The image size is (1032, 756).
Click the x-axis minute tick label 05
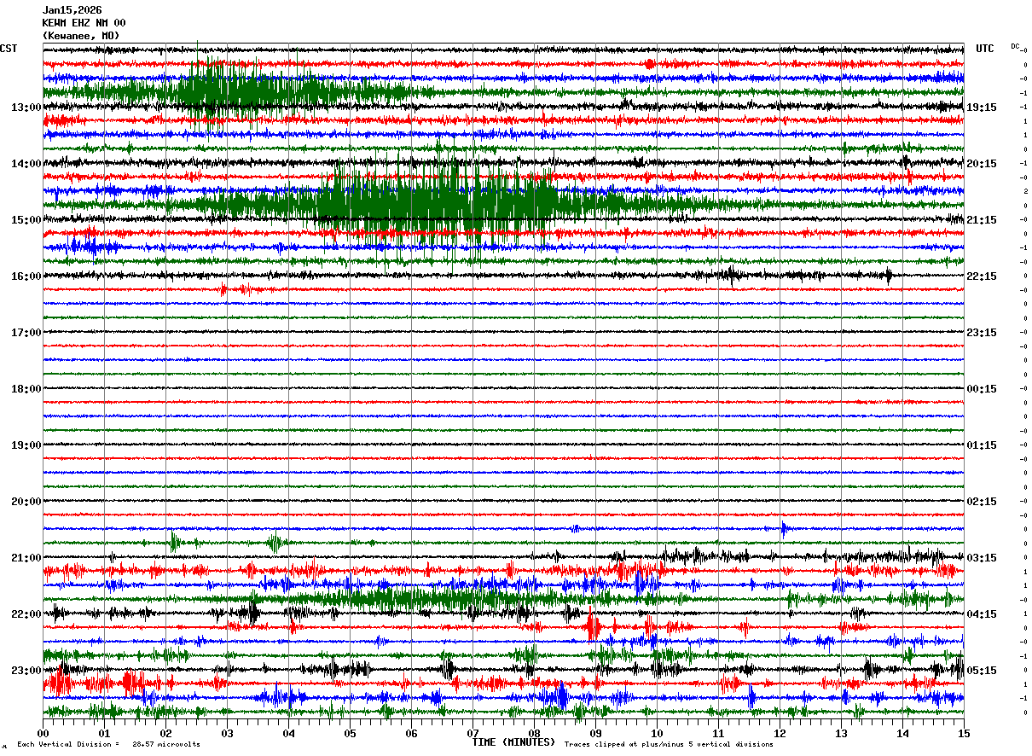click(x=350, y=733)
